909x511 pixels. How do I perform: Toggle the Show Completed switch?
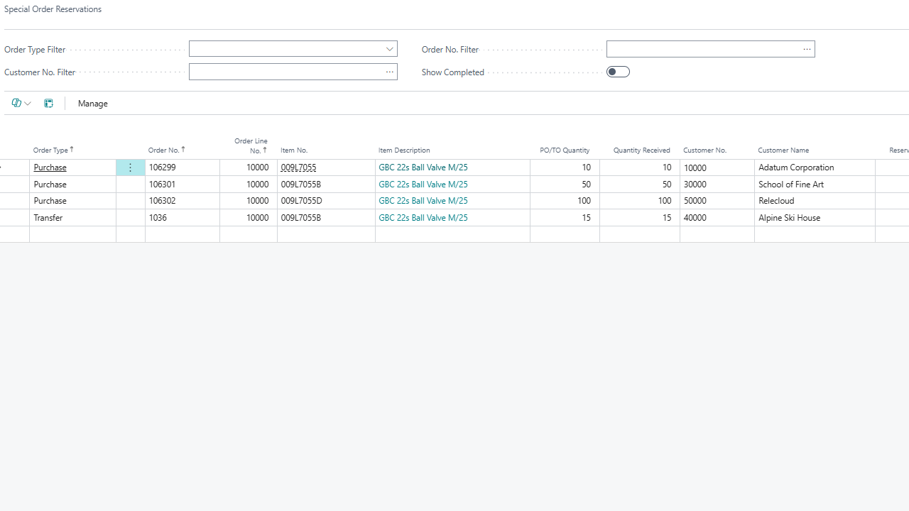click(x=618, y=72)
